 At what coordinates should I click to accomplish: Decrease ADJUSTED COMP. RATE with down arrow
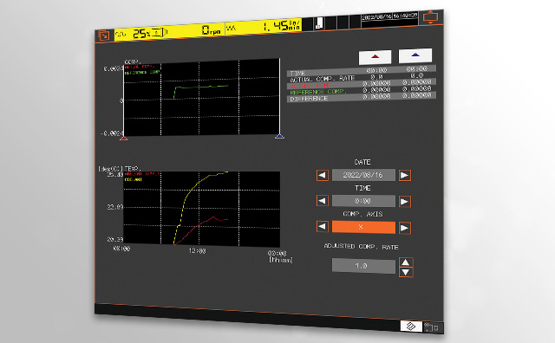[406, 272]
